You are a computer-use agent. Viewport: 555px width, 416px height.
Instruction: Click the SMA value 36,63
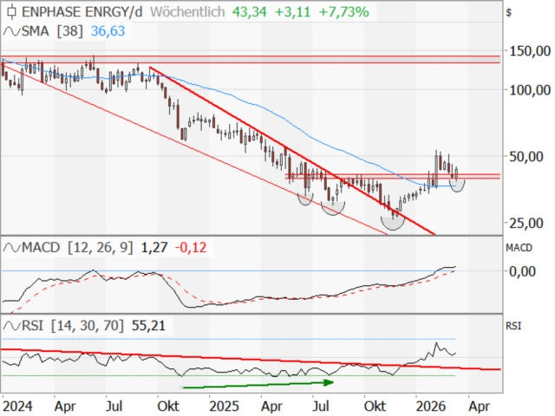[x=108, y=31]
